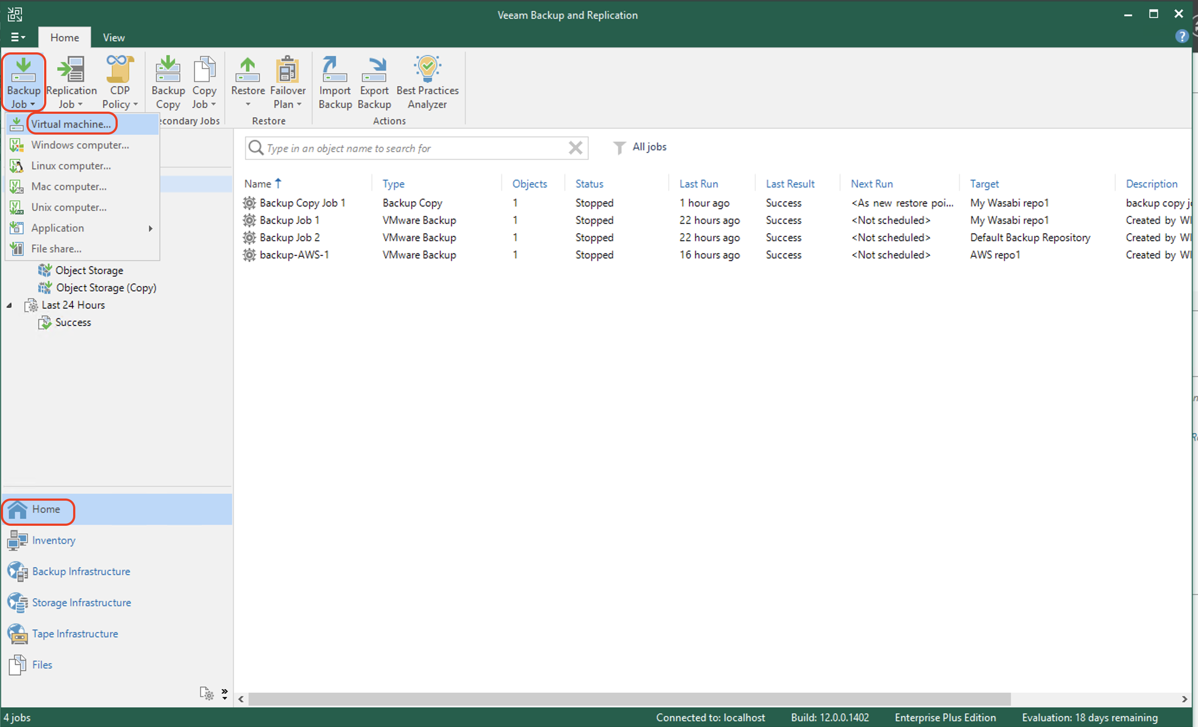Sort by the Type column header
1198x727 pixels.
pos(393,184)
